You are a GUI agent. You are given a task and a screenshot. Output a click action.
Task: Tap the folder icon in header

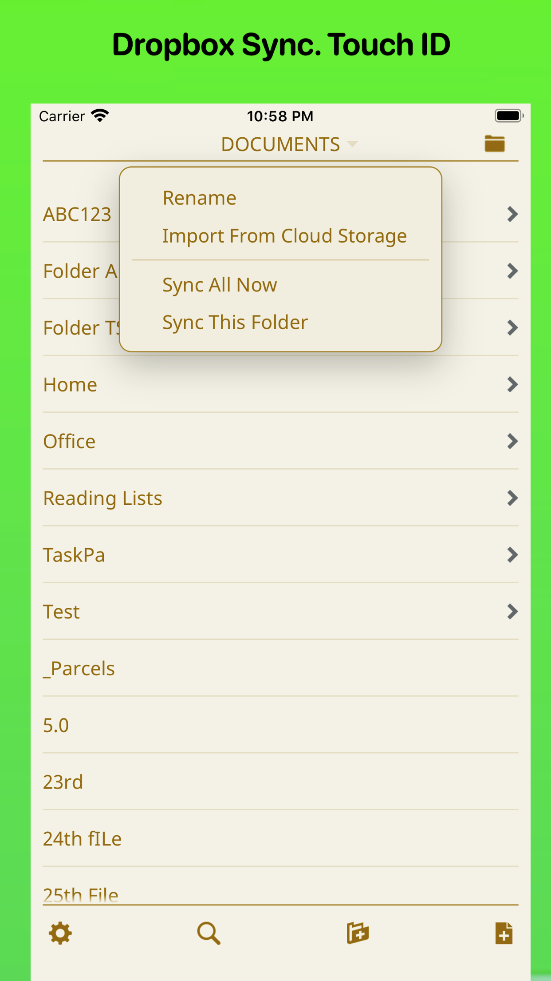tap(495, 144)
